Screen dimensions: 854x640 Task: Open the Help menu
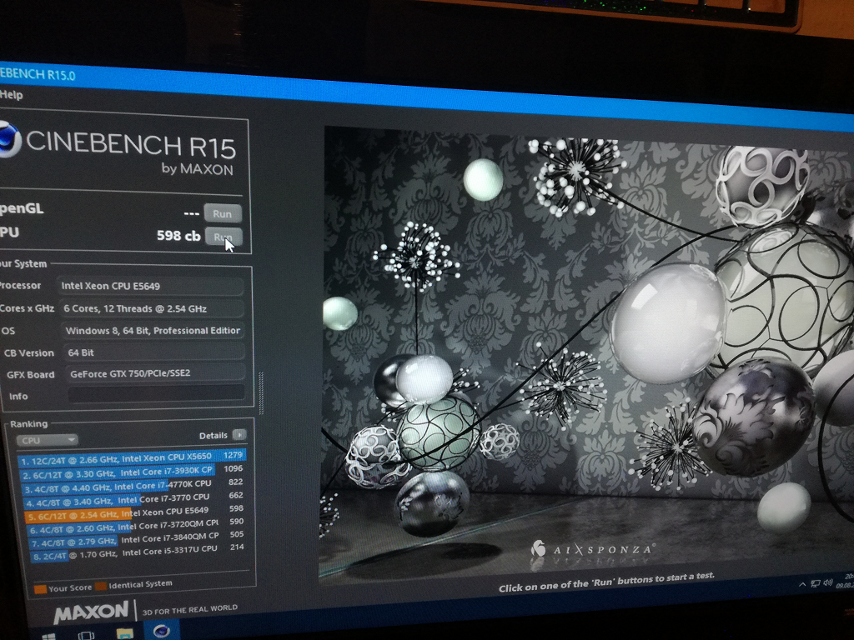pyautogui.click(x=12, y=95)
